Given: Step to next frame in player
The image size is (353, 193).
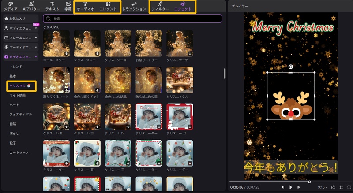Looking at the screenshot, I should point(299,187).
